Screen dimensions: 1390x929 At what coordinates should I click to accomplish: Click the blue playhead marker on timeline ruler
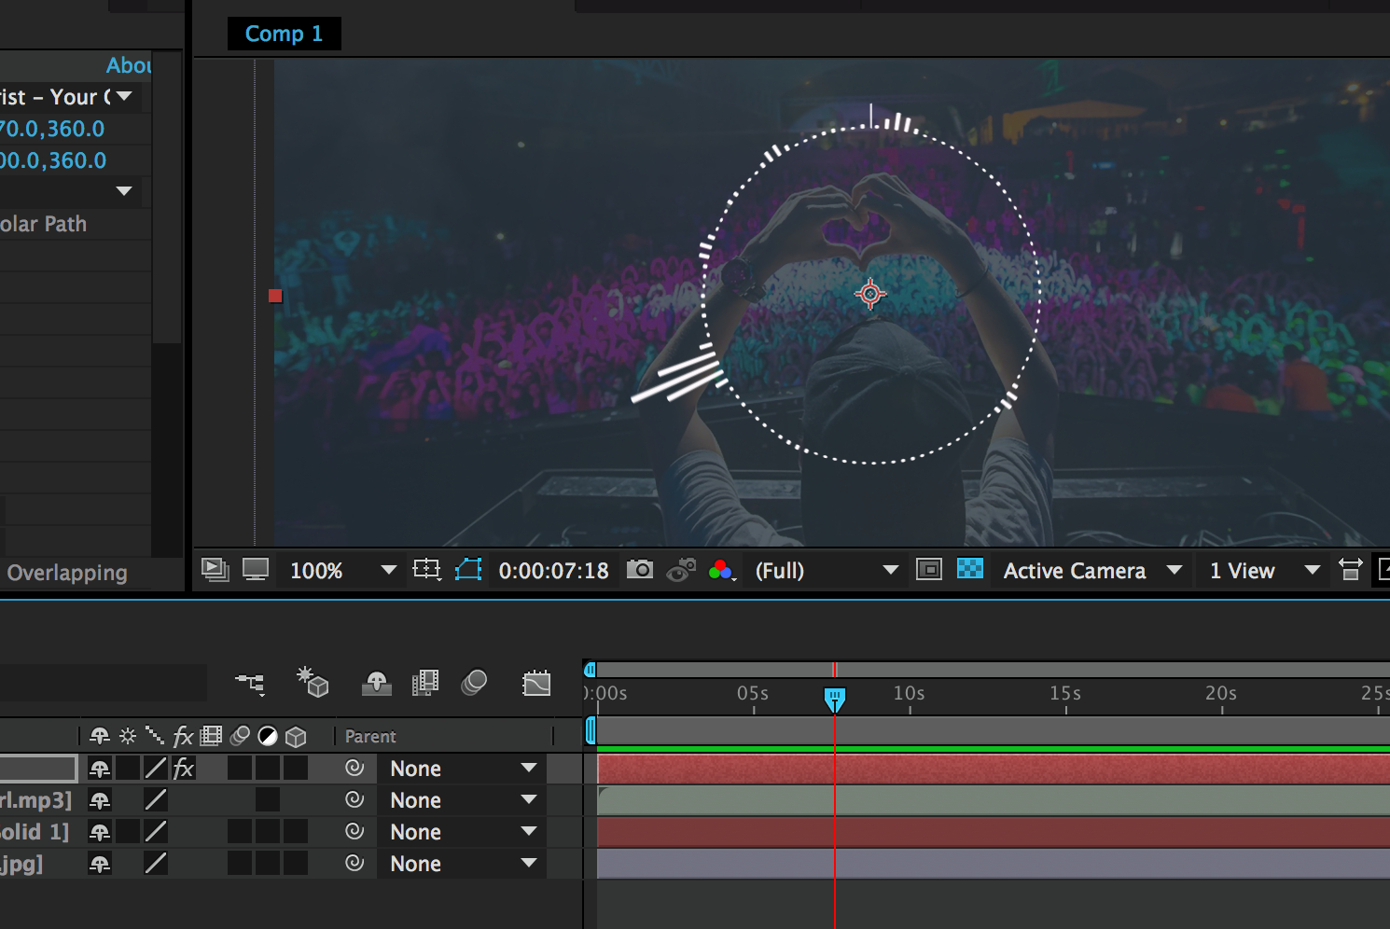(835, 699)
